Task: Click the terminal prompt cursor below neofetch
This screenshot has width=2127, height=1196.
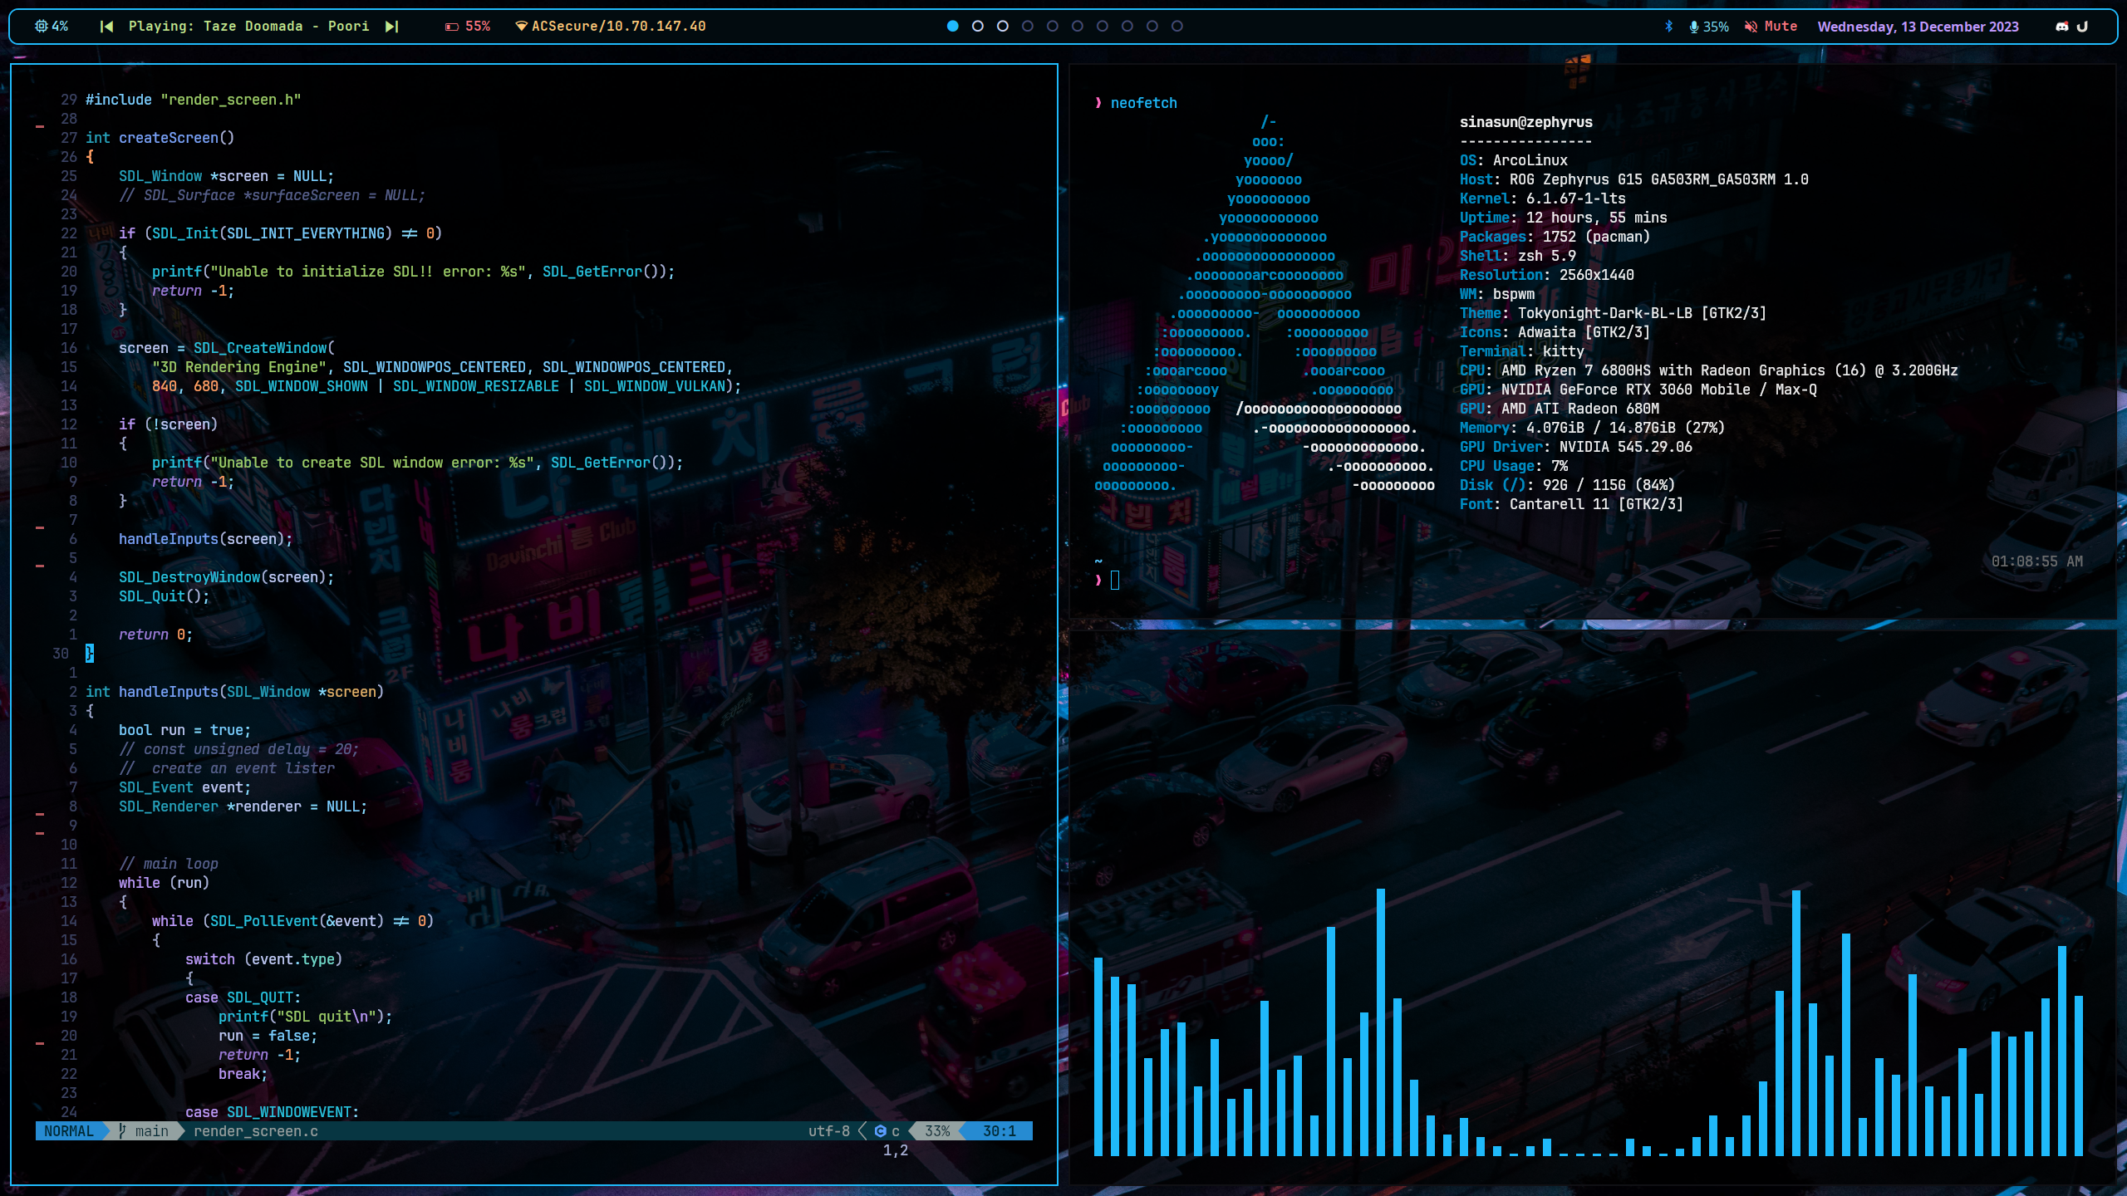Action: (x=1115, y=581)
